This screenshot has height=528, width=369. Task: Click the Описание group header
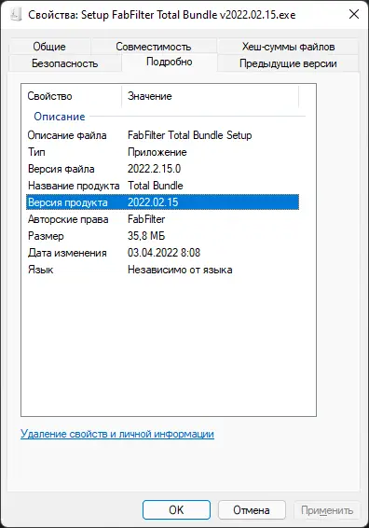coord(60,117)
